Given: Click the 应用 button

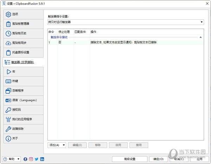Looking at the screenshot, I should tap(199, 159).
